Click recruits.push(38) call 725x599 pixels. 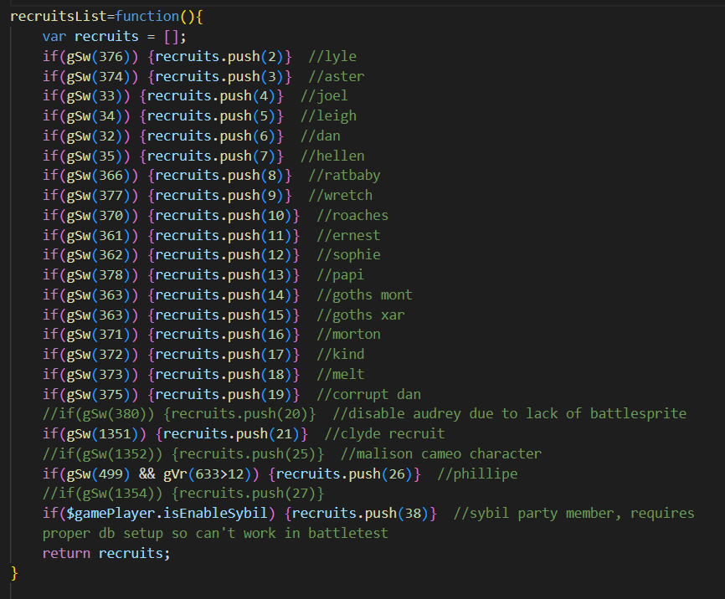click(360, 513)
